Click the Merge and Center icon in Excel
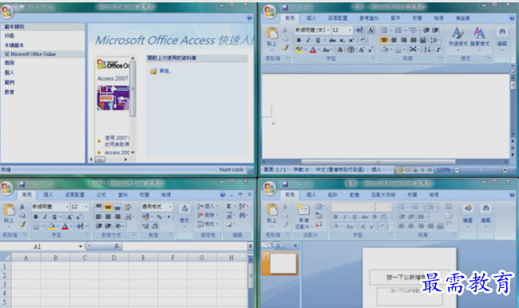Viewport: 519px width, 308px height. pos(128,217)
